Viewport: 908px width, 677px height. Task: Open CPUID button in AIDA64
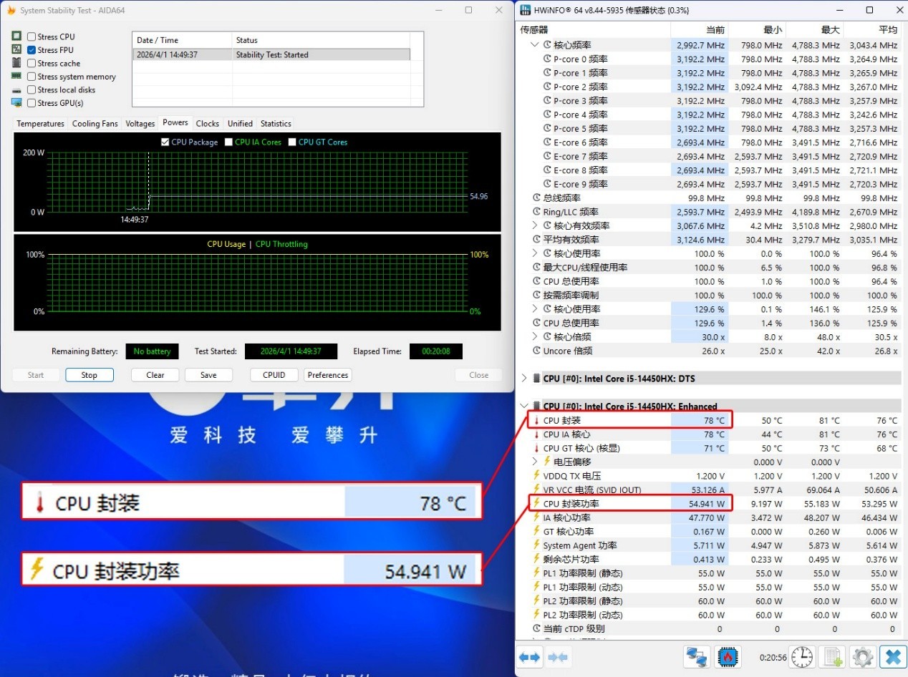pyautogui.click(x=274, y=375)
